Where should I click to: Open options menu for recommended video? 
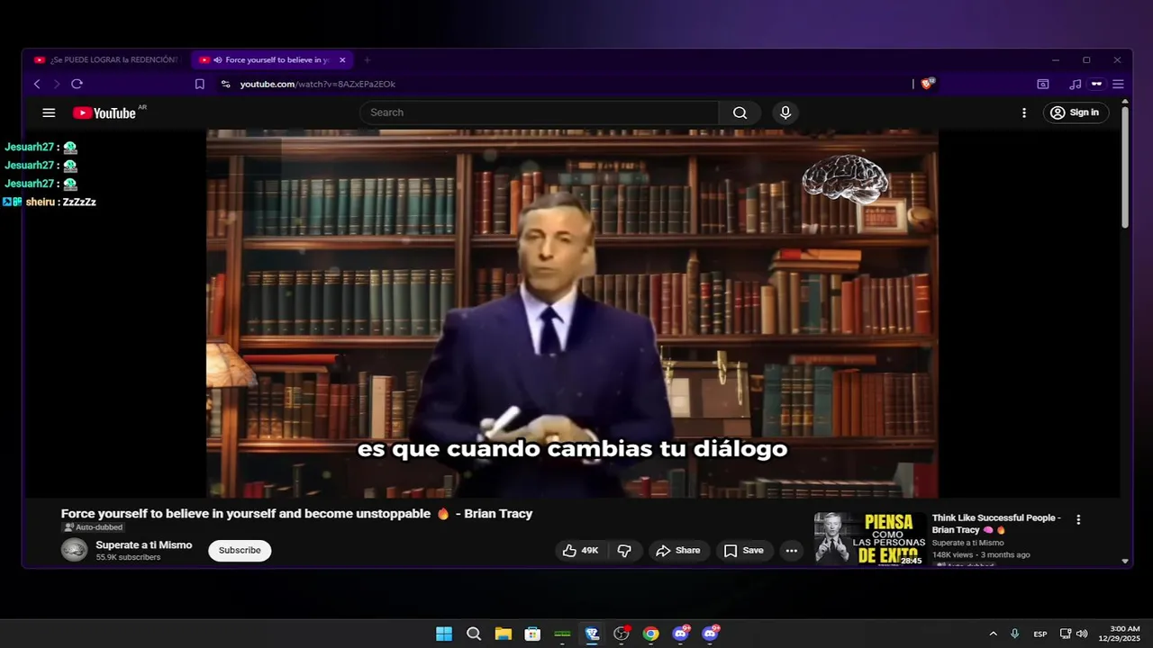[x=1078, y=519]
